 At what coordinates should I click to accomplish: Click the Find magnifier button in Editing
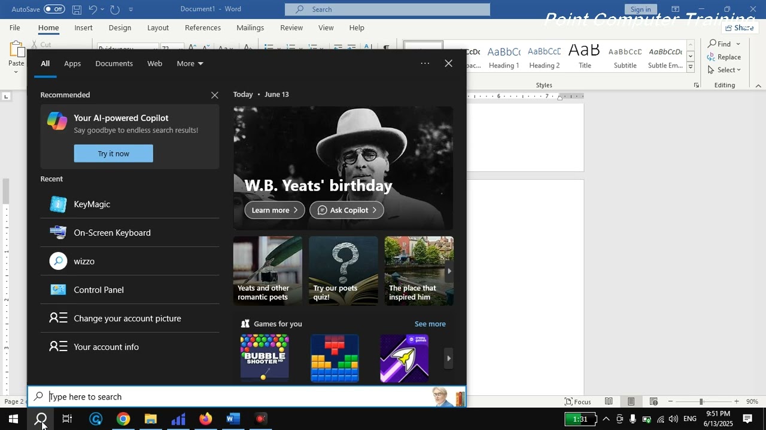click(x=720, y=44)
